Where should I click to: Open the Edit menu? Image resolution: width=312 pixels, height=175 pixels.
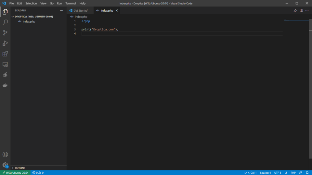point(19,3)
